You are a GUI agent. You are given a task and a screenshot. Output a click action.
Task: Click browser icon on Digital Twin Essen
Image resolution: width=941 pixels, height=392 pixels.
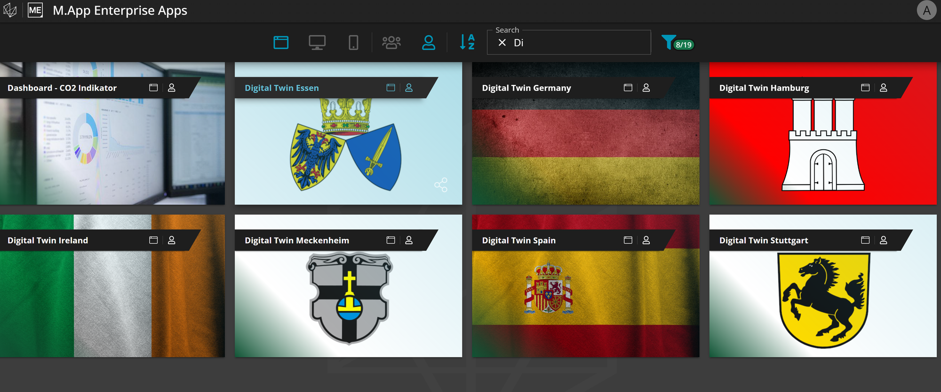click(391, 88)
